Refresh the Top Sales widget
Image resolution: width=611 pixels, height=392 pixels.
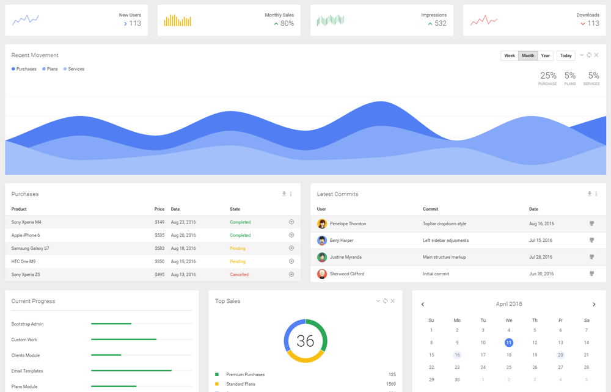[x=385, y=300]
